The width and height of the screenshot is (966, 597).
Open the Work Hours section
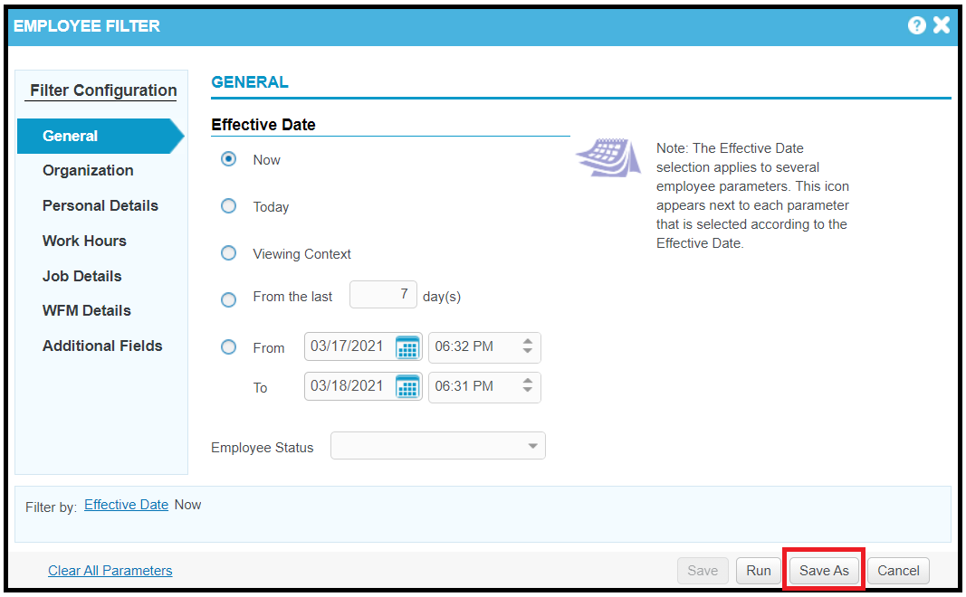pos(84,241)
